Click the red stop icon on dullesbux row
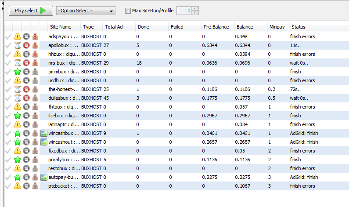This screenshot has width=349, height=207. (26, 98)
